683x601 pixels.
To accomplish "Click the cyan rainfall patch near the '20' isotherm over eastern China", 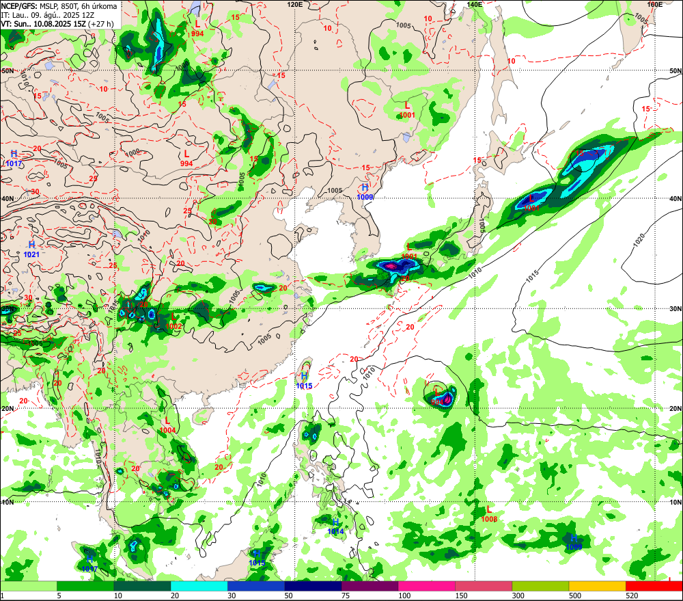I will (264, 287).
